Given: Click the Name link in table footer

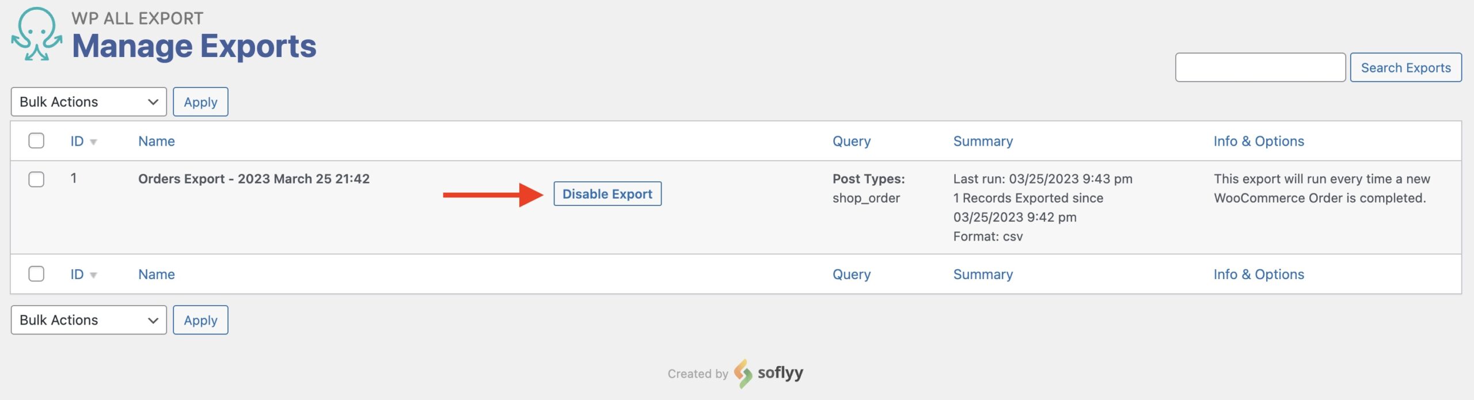Looking at the screenshot, I should (157, 275).
